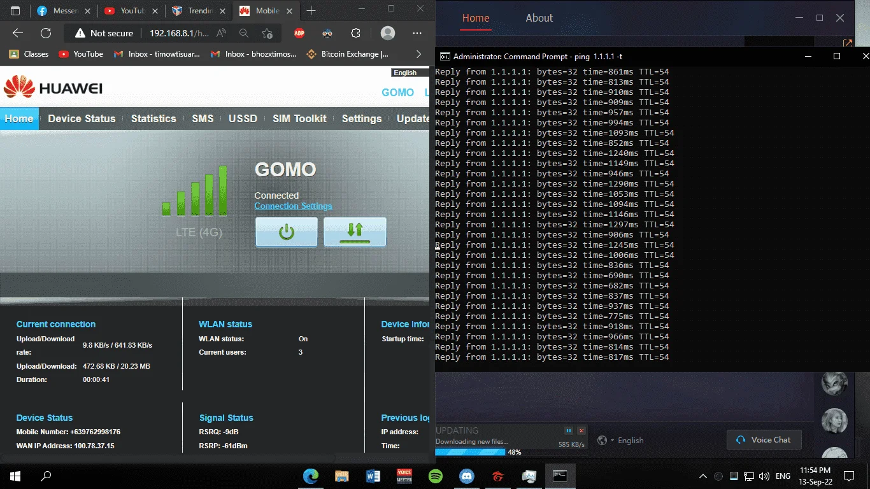This screenshot has height=489, width=870.
Task: Click the GOMO link in page header
Action: [x=397, y=92]
